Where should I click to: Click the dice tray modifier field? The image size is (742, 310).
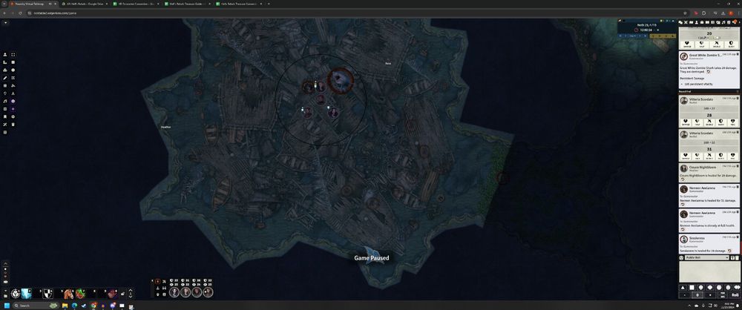(697, 295)
